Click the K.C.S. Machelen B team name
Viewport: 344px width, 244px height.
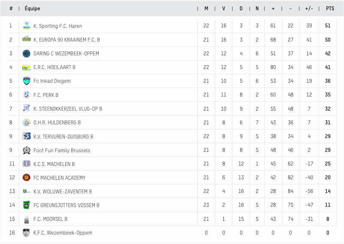point(54,164)
